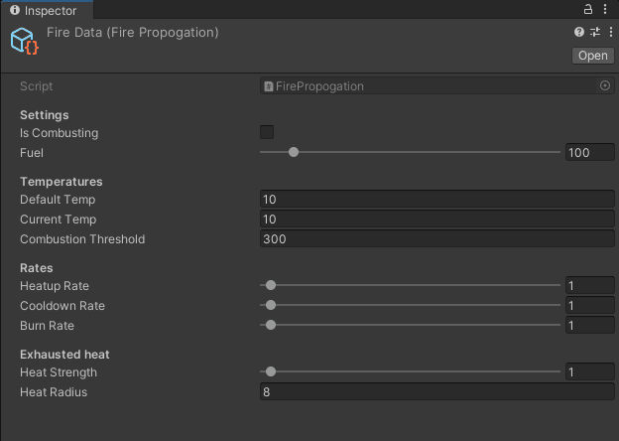Viewport: 619px width, 441px height.
Task: Click the ScriptableObject cube icon
Action: point(24,41)
